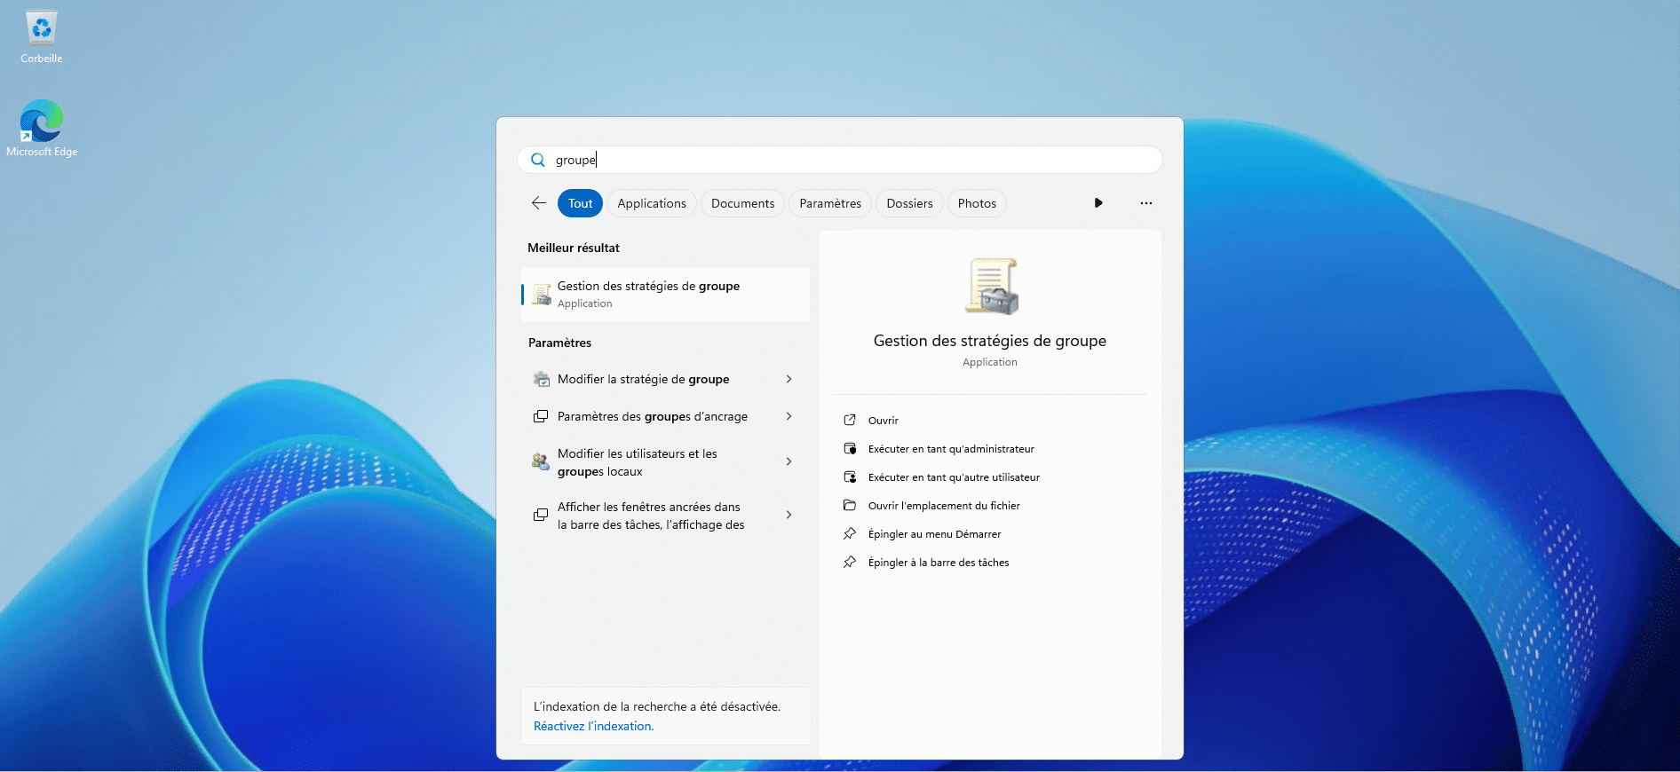Expand Afficher les fenêtres ancrées chevron
The image size is (1680, 772).
click(x=788, y=515)
